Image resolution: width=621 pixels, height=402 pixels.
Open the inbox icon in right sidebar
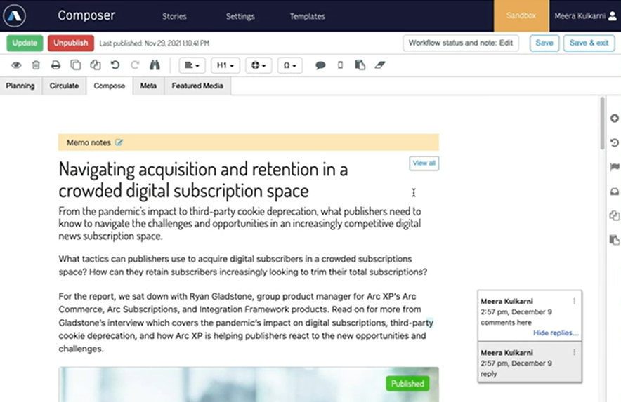coord(614,192)
